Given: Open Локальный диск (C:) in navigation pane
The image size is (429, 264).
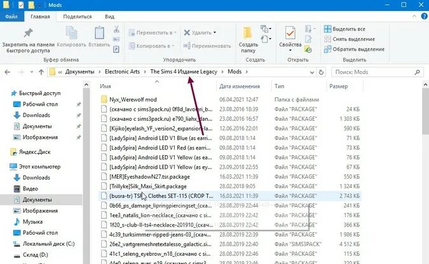Looking at the screenshot, I should [x=48, y=244].
